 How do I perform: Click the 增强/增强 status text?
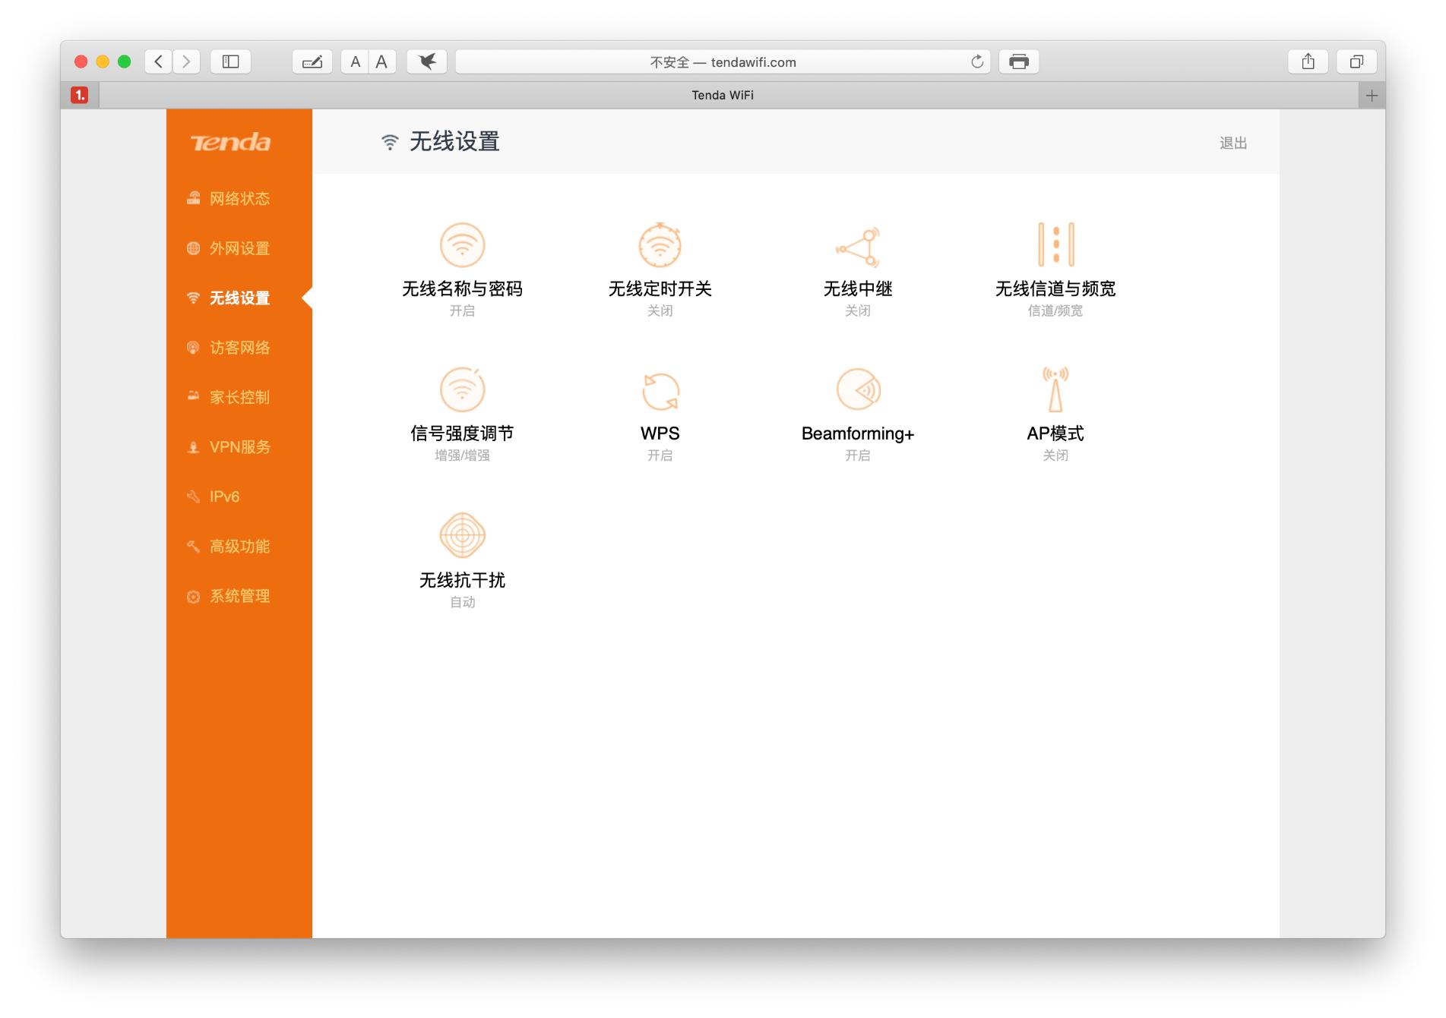coord(462,455)
